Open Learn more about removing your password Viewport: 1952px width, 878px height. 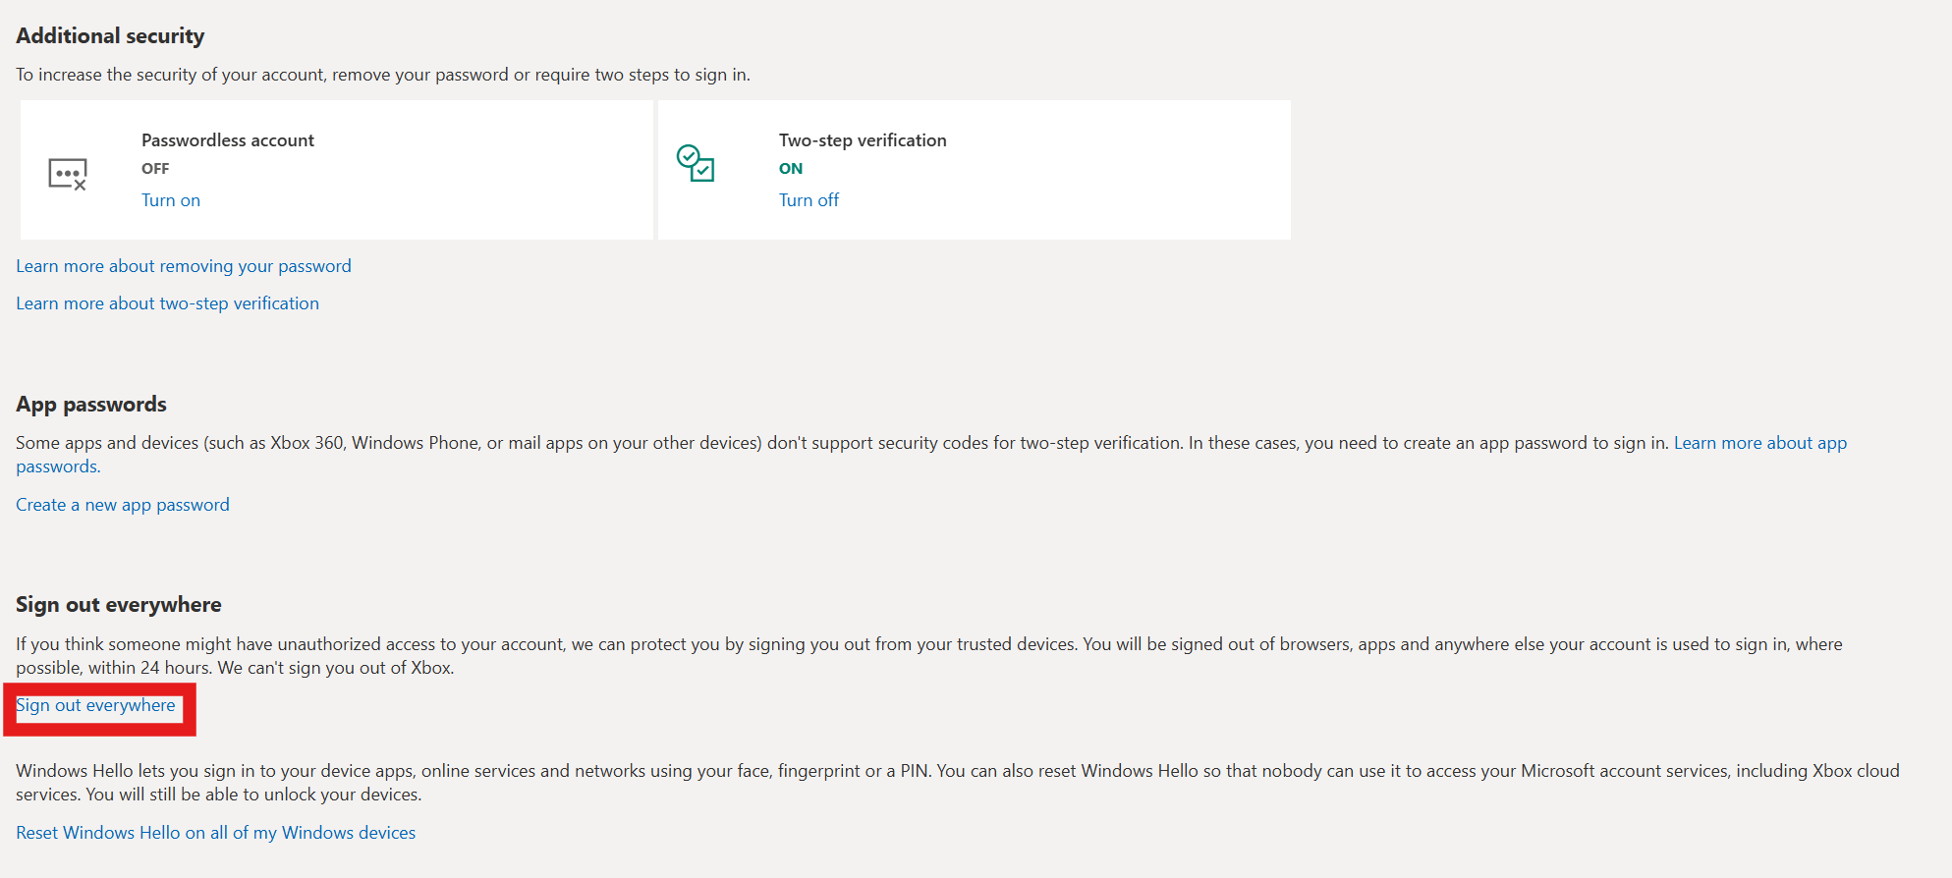tap(184, 266)
